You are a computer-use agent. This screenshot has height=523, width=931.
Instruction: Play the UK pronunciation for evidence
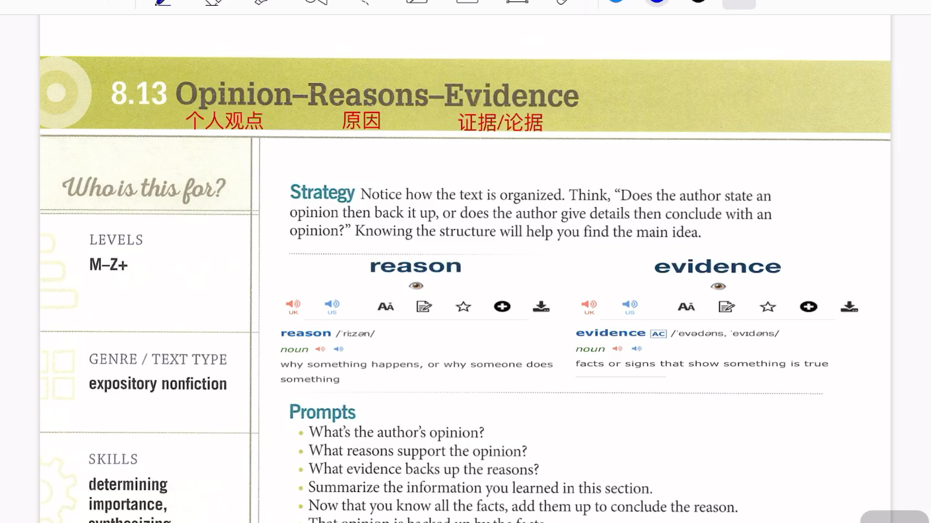589,306
